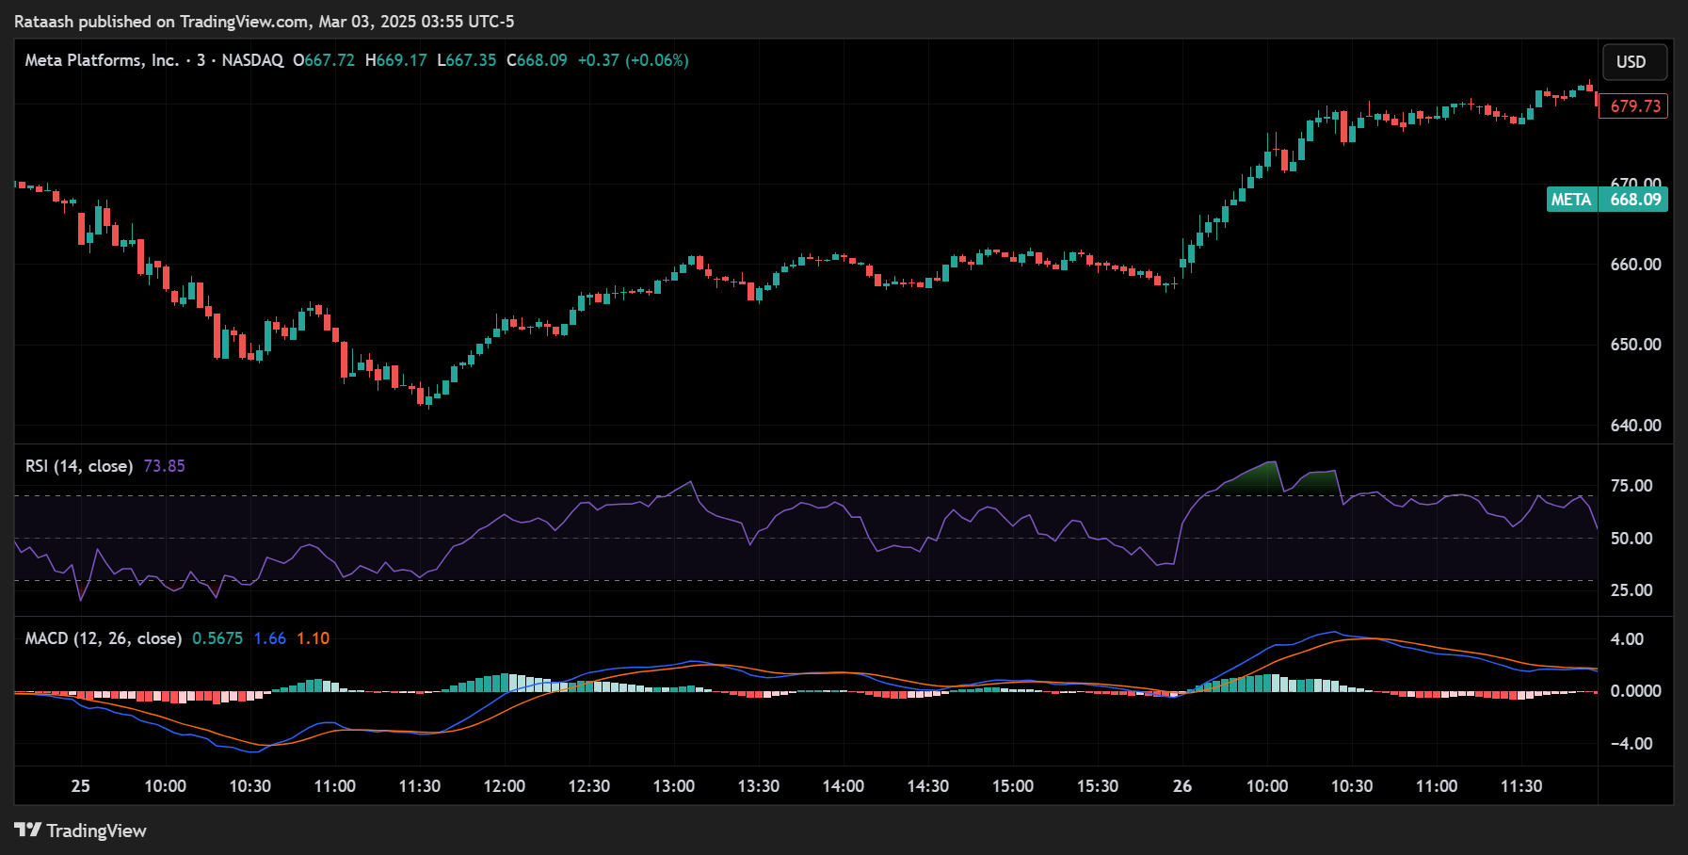This screenshot has height=855, width=1688.
Task: Click the high value H669.17
Action: click(396, 60)
